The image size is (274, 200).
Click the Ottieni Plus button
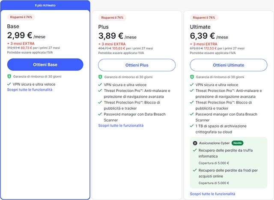point(137,65)
